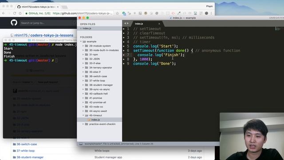Expand the 36-switch-case folder in sidebar

pos(83,76)
